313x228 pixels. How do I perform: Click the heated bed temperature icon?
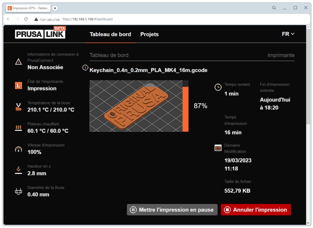19,127
